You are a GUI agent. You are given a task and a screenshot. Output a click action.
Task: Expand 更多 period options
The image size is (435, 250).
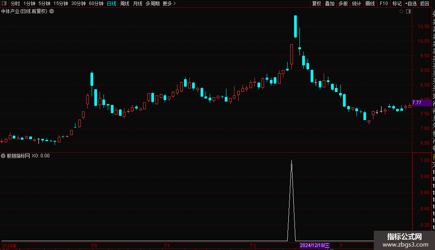(169, 3)
